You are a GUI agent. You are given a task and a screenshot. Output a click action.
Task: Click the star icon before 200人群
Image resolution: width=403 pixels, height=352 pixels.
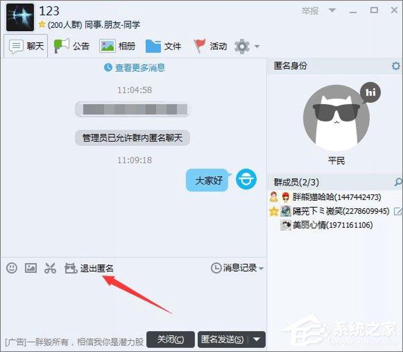click(x=42, y=24)
